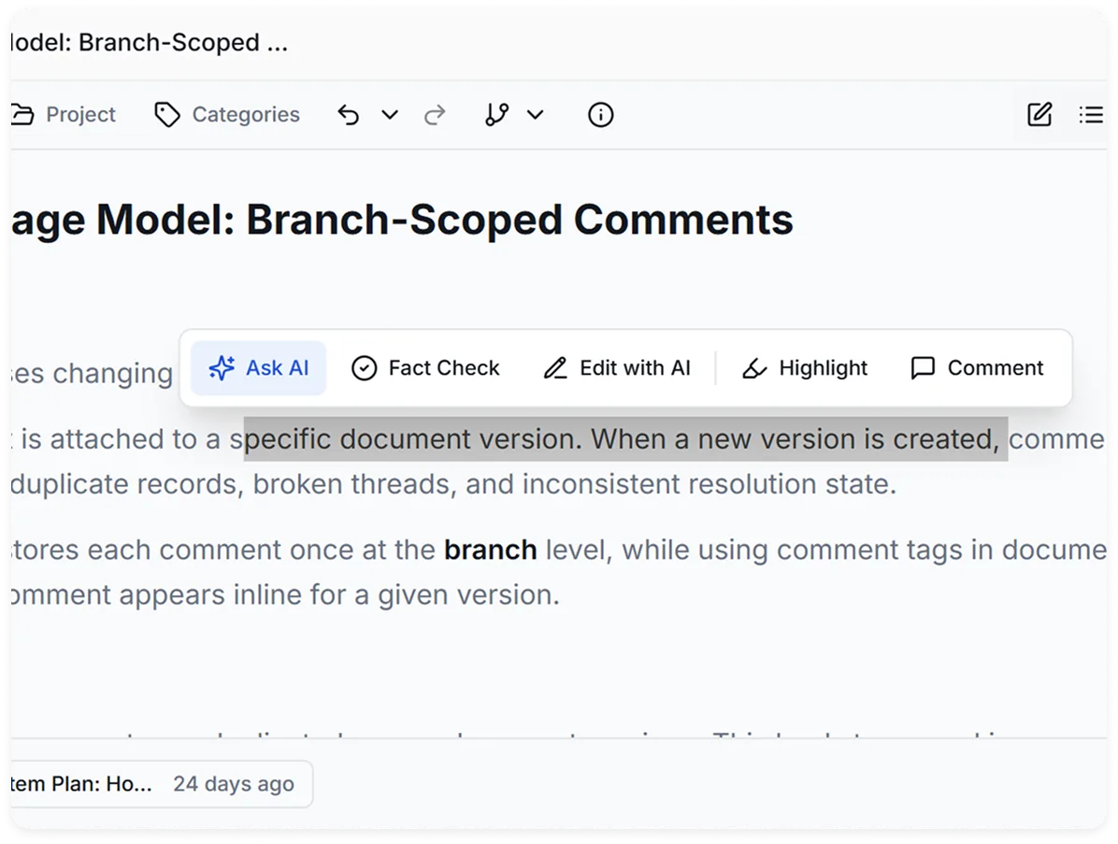Viewport: 1118px width, 844px height.
Task: Run Fact Check on selected text
Action: [x=425, y=368]
